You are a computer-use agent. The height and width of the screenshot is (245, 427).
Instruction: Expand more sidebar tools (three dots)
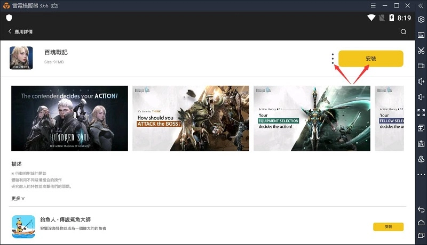pos(421,175)
